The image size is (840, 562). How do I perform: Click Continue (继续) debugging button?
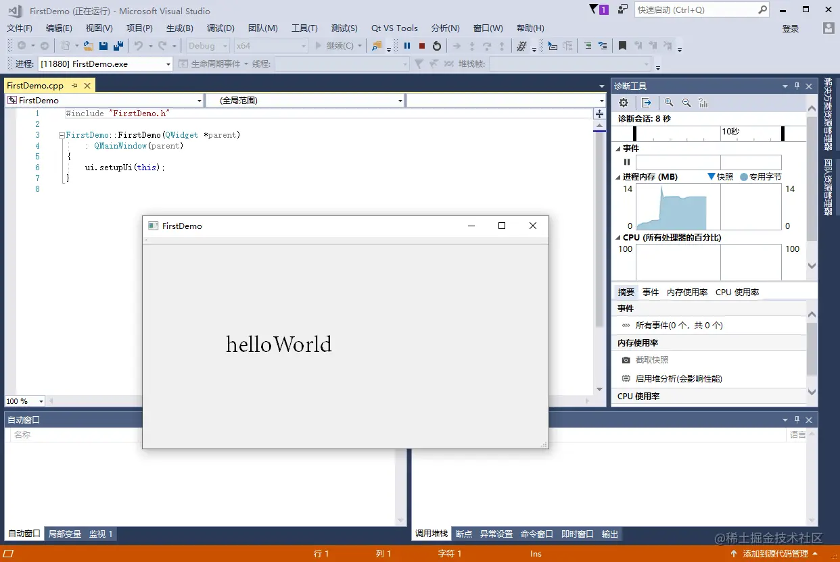coord(335,46)
